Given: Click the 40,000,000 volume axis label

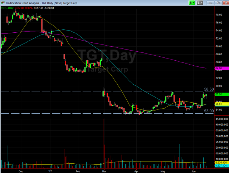Looking at the screenshot, I should click(222, 125).
